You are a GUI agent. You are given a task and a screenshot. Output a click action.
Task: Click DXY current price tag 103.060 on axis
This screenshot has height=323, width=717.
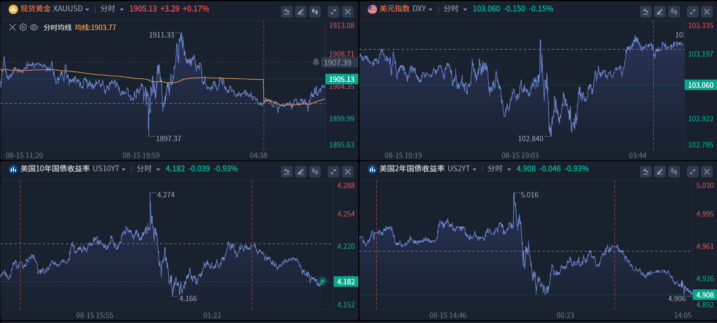(x=701, y=85)
